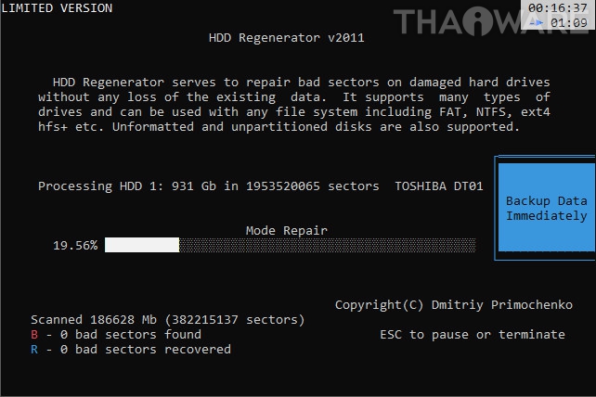The image size is (596, 397).
Task: Click the remaining time 01:09
Action: point(569,23)
